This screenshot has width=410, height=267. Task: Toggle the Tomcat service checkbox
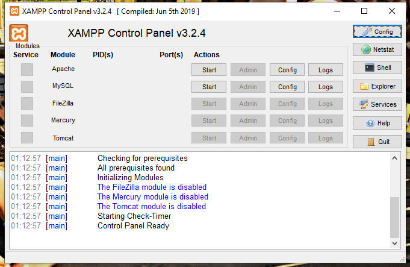click(x=27, y=137)
